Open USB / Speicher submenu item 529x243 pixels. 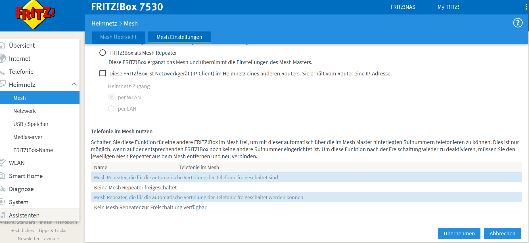pyautogui.click(x=31, y=124)
